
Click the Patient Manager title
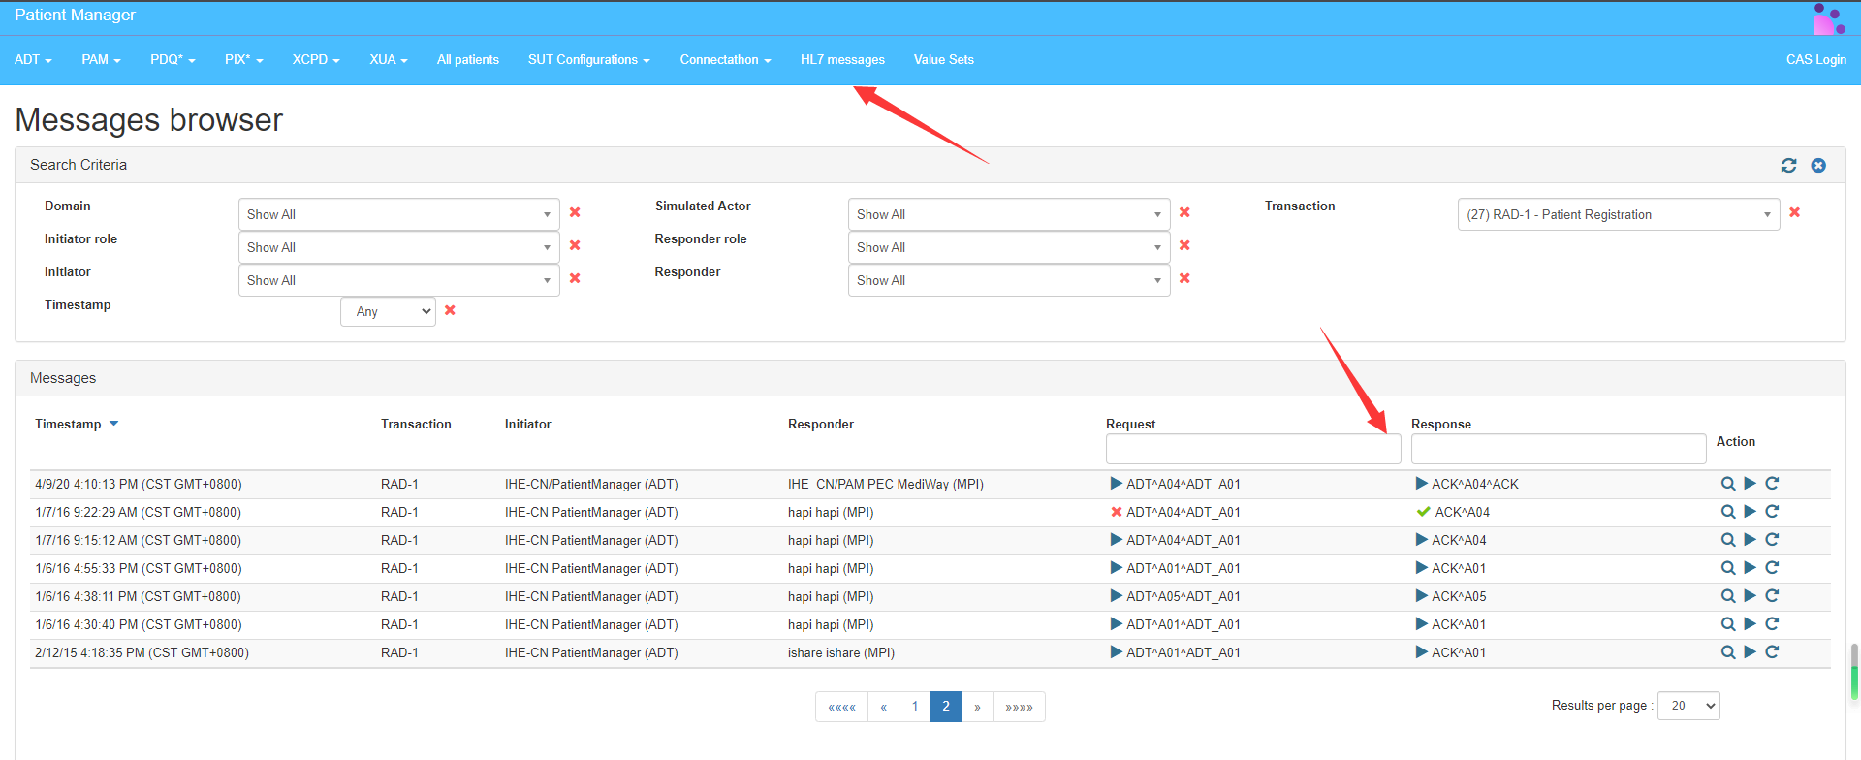pos(75,16)
